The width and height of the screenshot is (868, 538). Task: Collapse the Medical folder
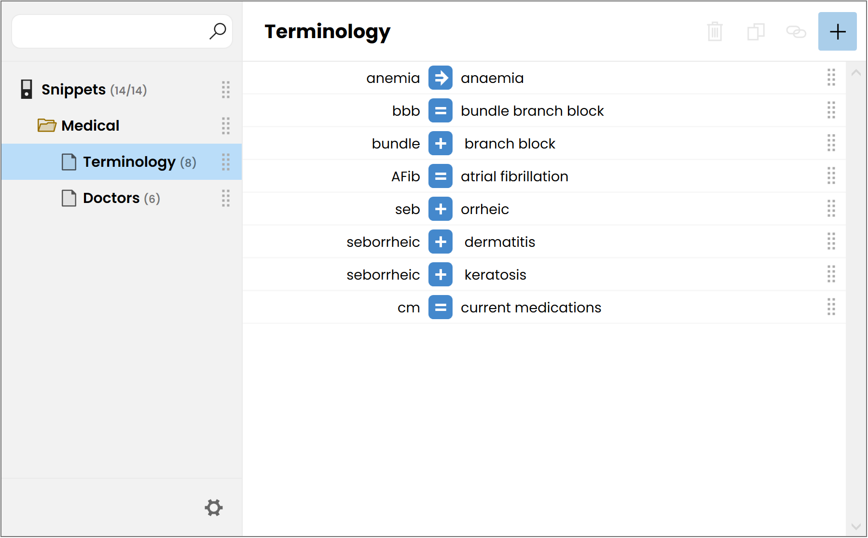pyautogui.click(x=47, y=125)
